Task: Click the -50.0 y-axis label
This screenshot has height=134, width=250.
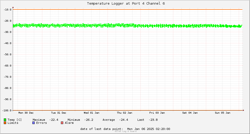Action: pyautogui.click(x=8, y=54)
